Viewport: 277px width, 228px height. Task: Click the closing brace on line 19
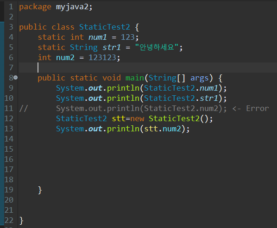(40, 190)
